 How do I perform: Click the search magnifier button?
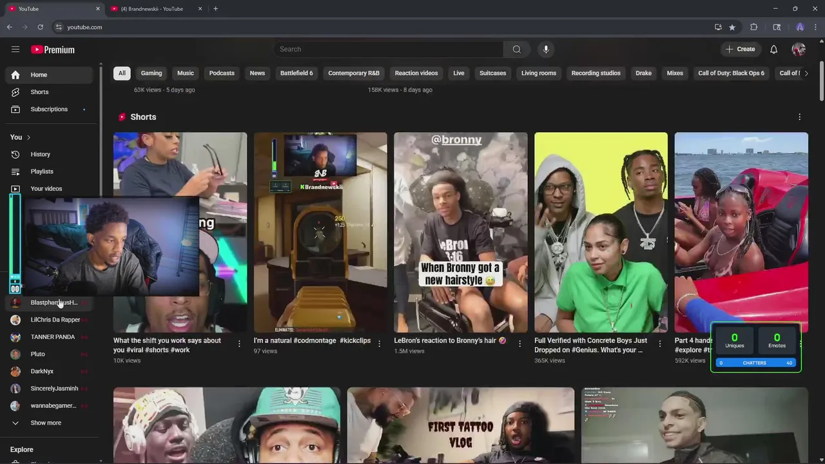click(517, 50)
